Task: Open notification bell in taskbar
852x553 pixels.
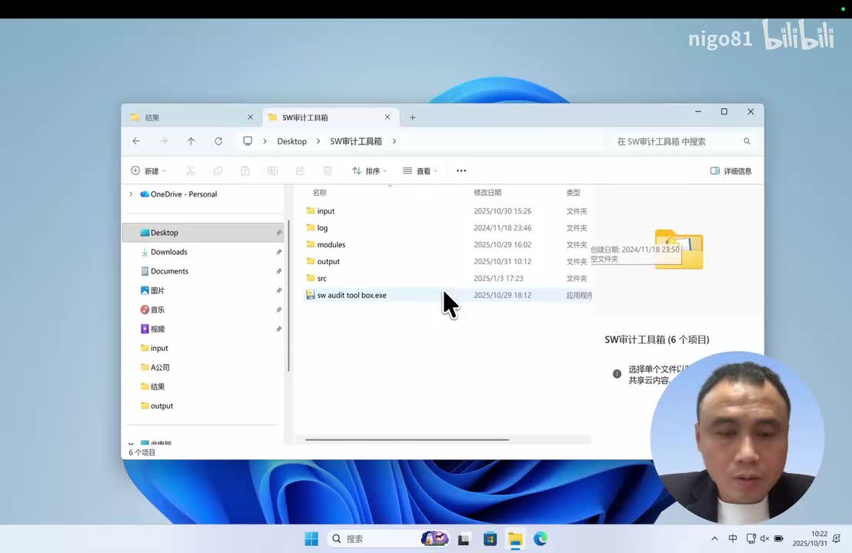Action: click(837, 539)
